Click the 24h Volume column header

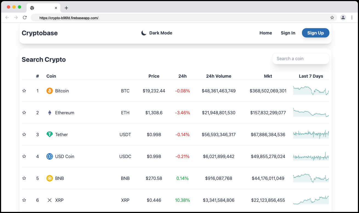(x=219, y=76)
